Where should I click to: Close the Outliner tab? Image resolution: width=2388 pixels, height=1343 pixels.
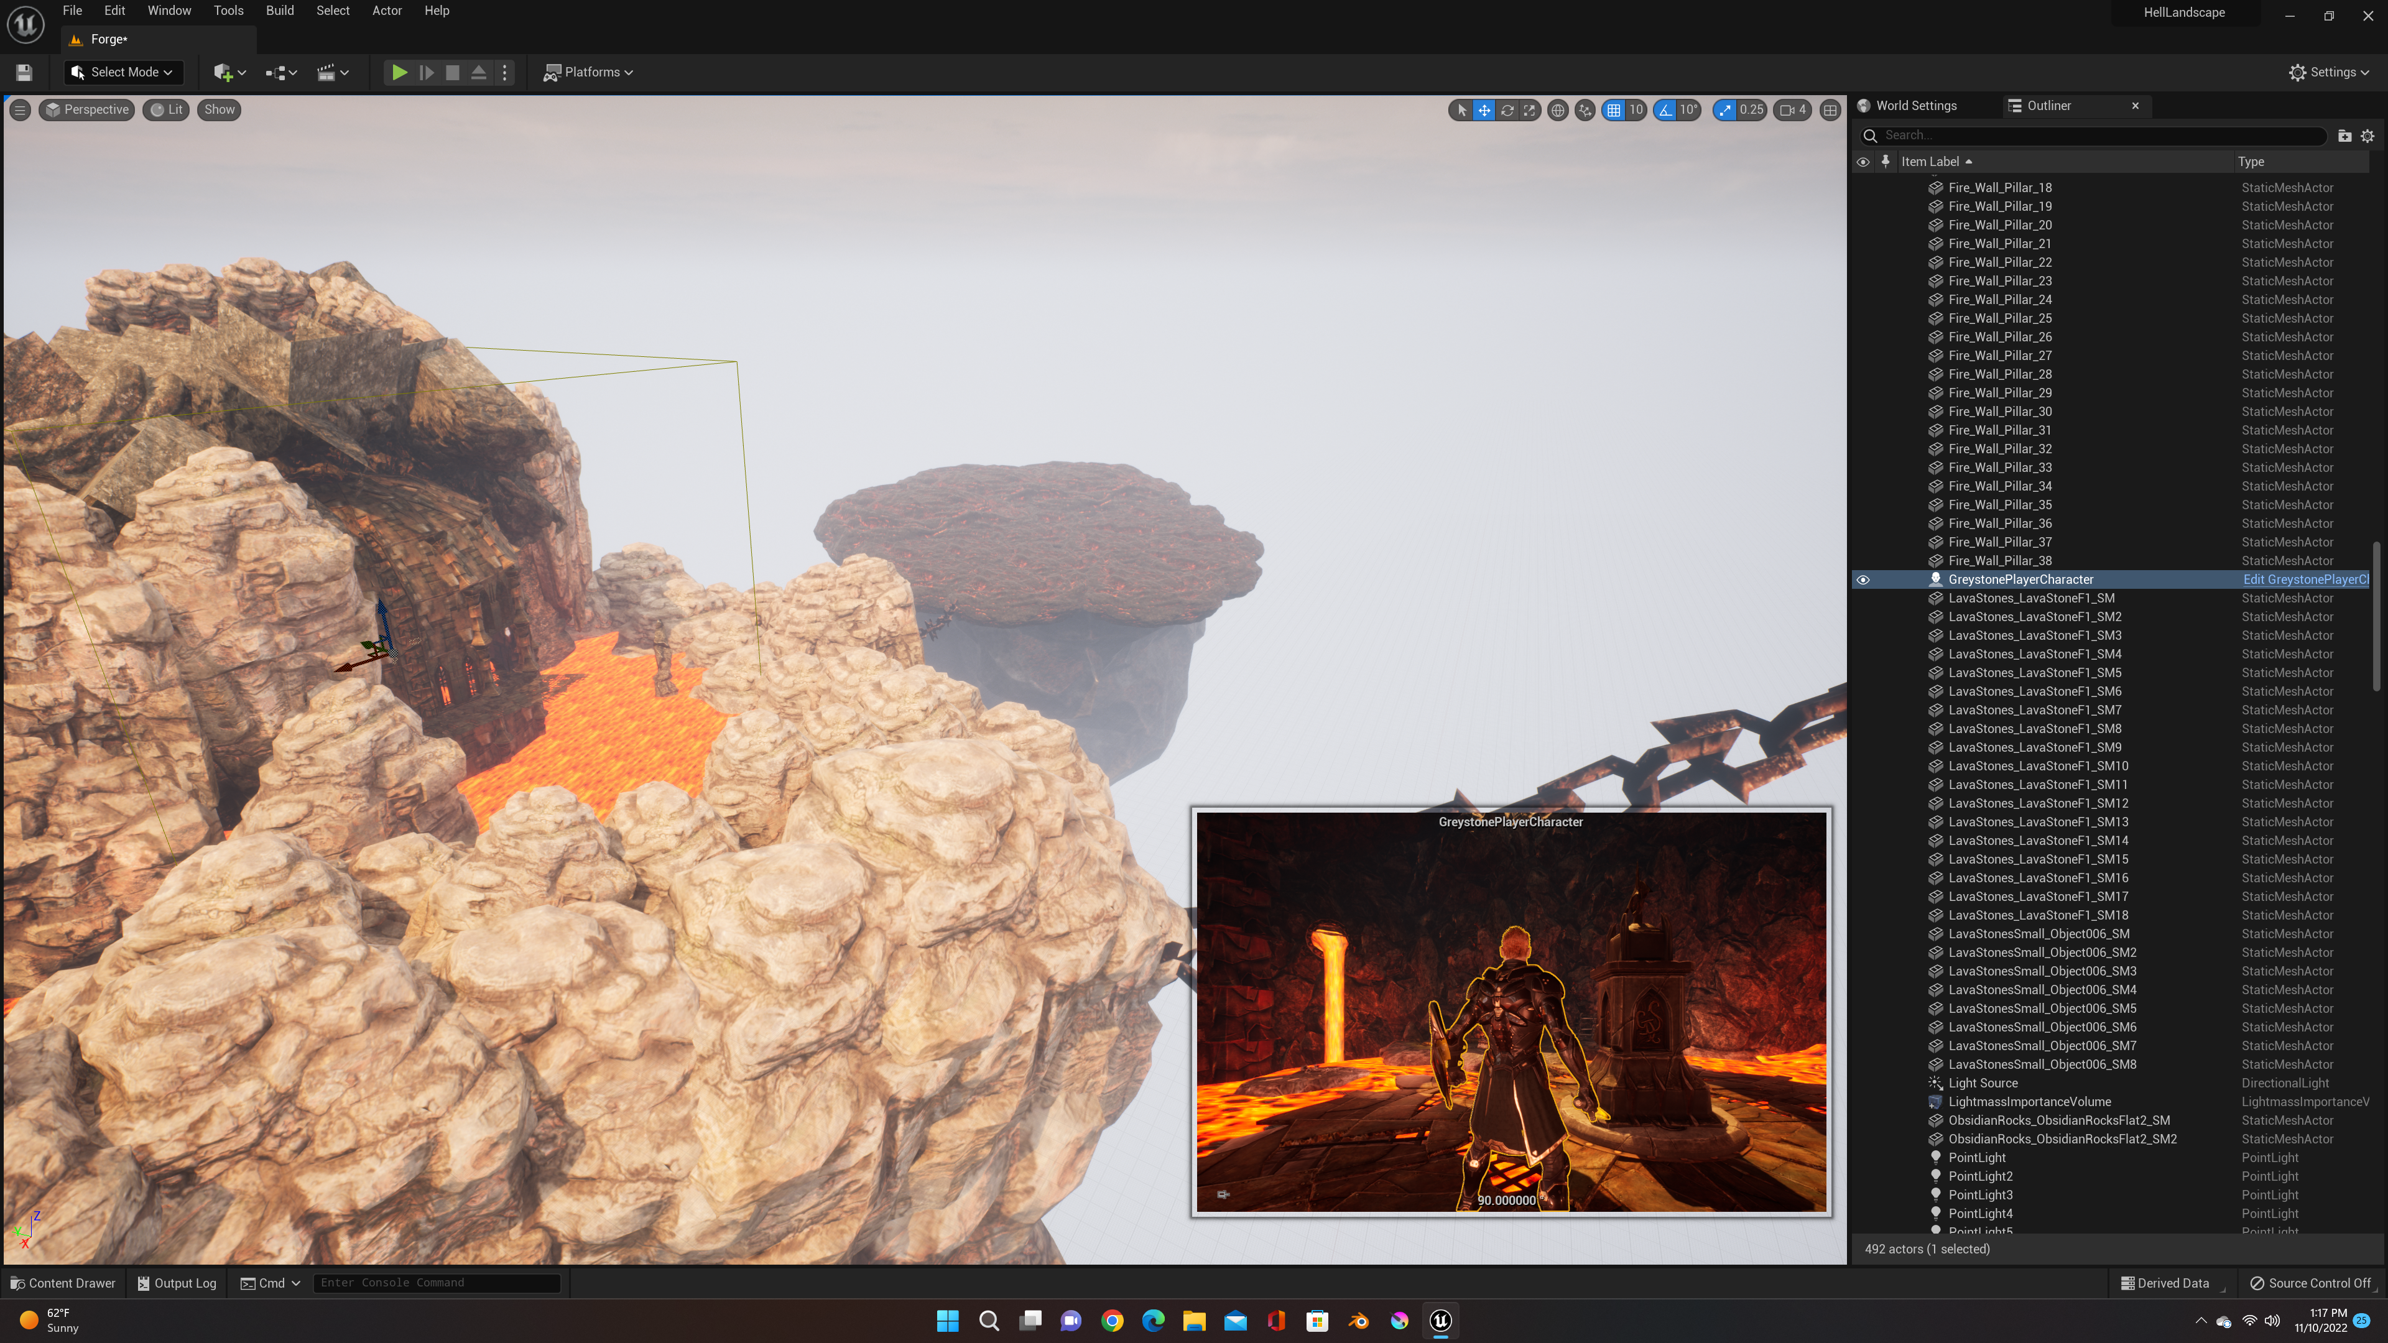click(2136, 106)
